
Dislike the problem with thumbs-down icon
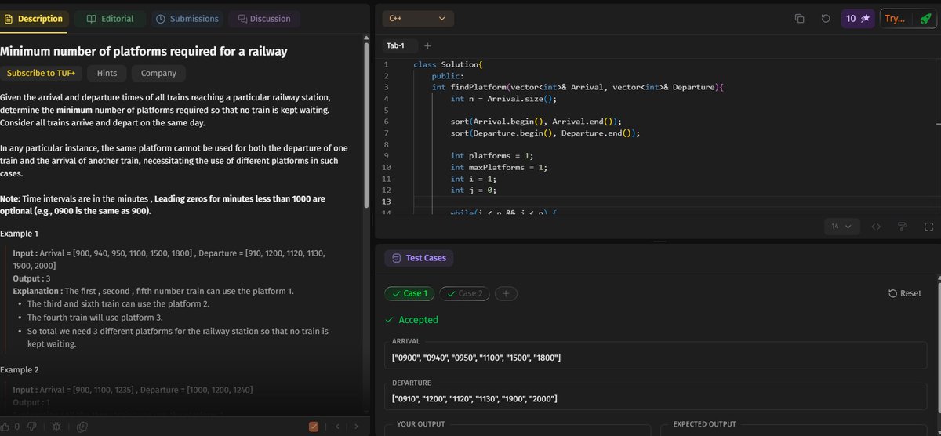click(32, 427)
